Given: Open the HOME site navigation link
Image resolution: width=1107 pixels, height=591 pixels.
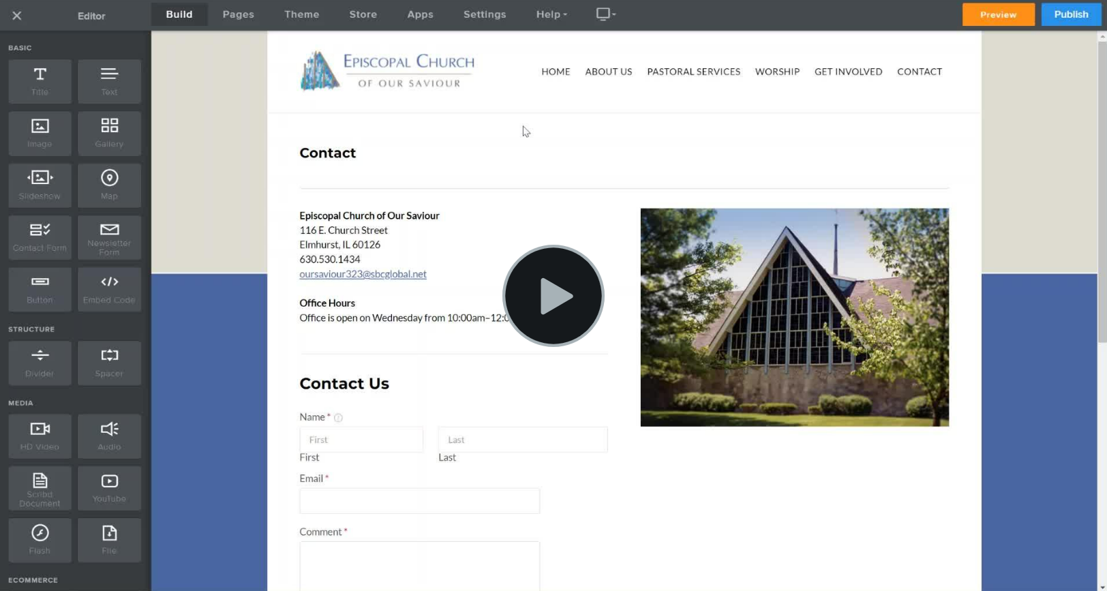Looking at the screenshot, I should pyautogui.click(x=556, y=72).
